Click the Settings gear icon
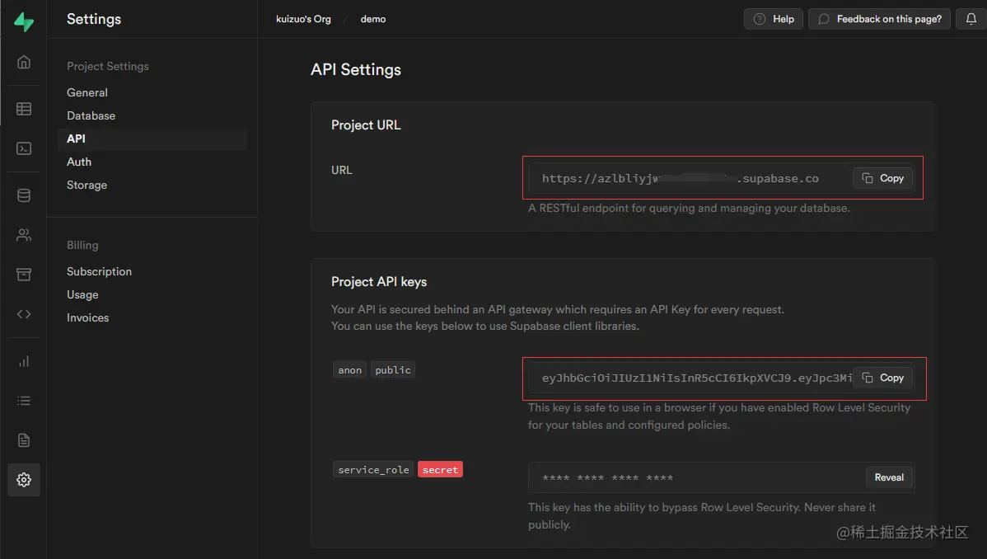The width and height of the screenshot is (987, 559). 24,480
